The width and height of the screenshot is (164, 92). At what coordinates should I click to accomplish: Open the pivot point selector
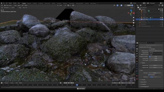coord(66,5)
